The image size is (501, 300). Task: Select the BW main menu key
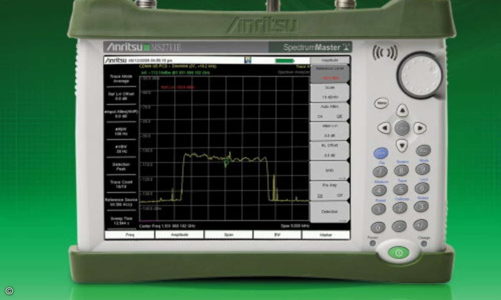pos(277,235)
